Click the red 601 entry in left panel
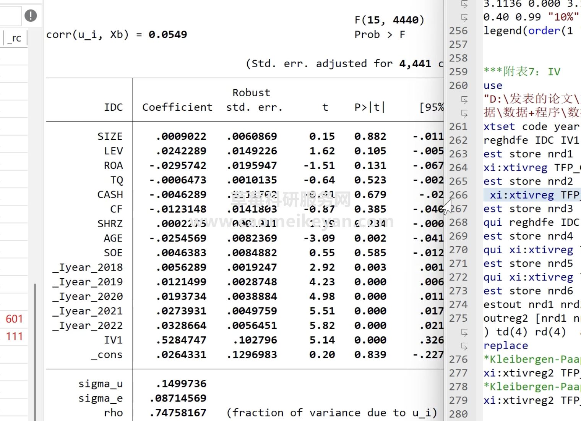581x421 pixels. click(x=14, y=319)
